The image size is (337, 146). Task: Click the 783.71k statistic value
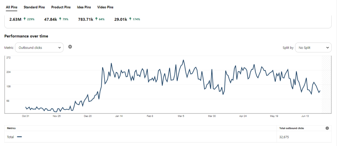85,19
